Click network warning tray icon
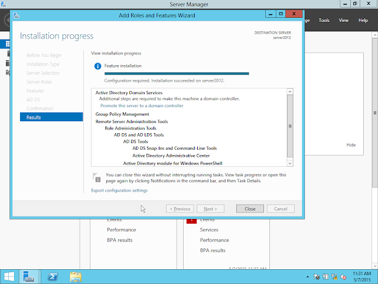Viewport: 378px width, 284px height. pos(334,277)
